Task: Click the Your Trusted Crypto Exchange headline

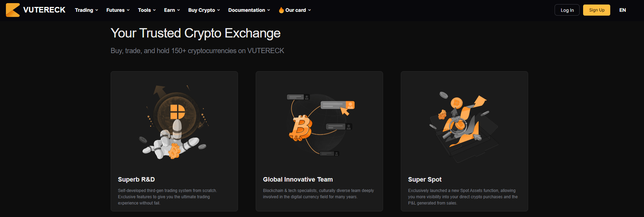Action: pyautogui.click(x=196, y=33)
